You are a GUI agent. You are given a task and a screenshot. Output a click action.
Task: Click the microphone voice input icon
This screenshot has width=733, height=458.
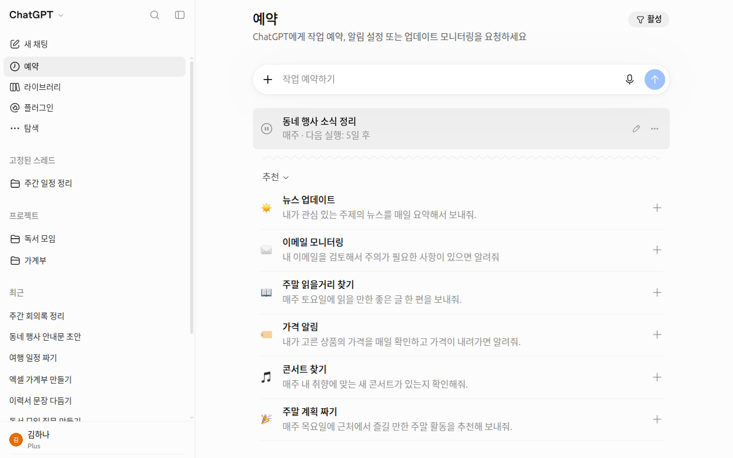pos(630,80)
